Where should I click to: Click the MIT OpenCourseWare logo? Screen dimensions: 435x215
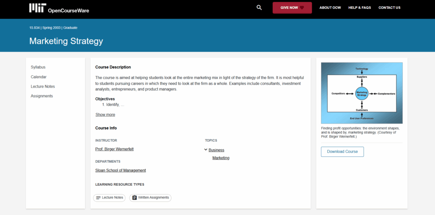coord(59,8)
